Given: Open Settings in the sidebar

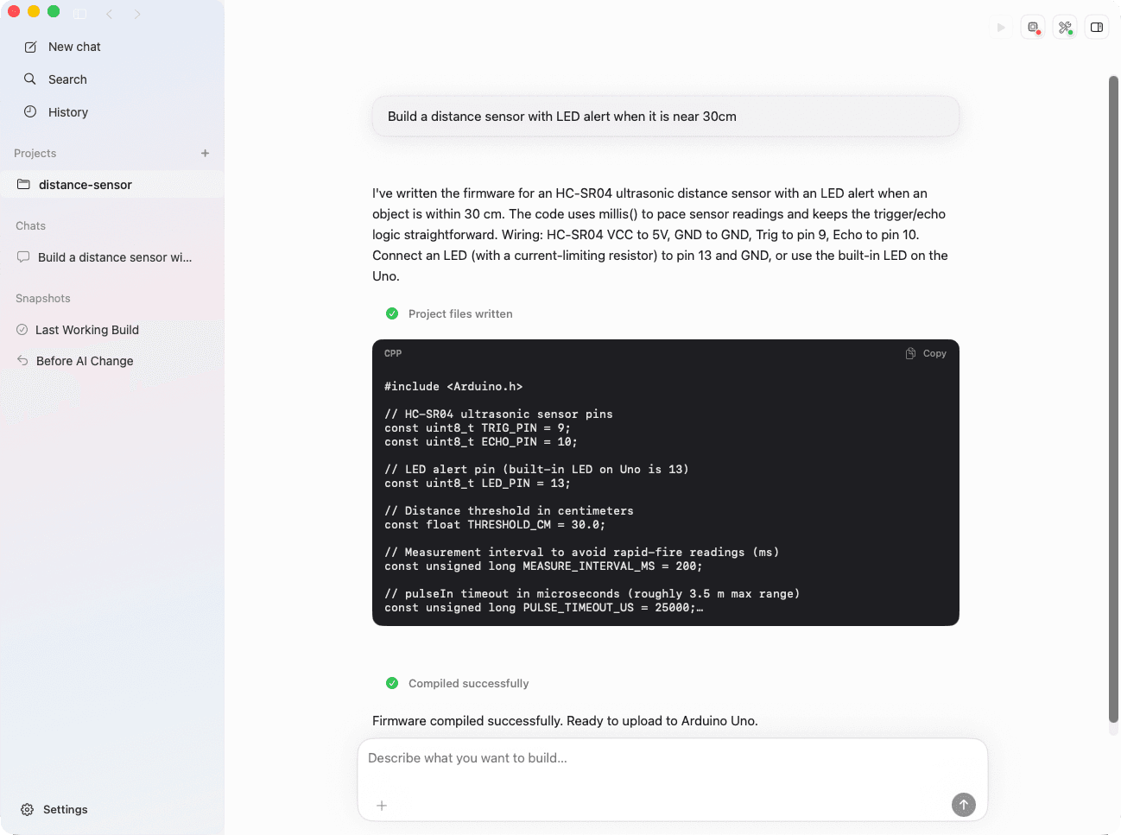Looking at the screenshot, I should (55, 809).
